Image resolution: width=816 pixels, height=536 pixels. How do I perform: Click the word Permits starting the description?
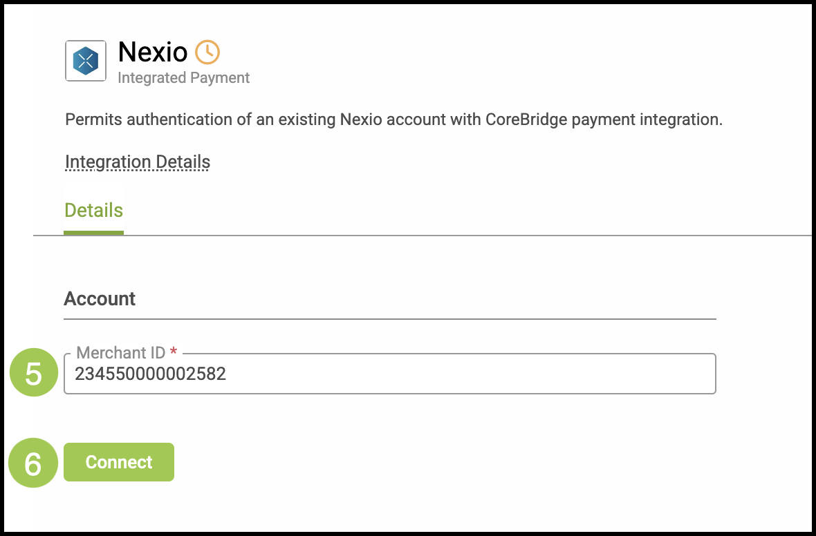tap(89, 119)
